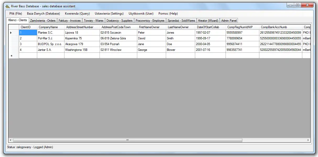Viewport: 318px width, 157px height.
Task: Sort by the ClientID column header
Action: (28, 27)
